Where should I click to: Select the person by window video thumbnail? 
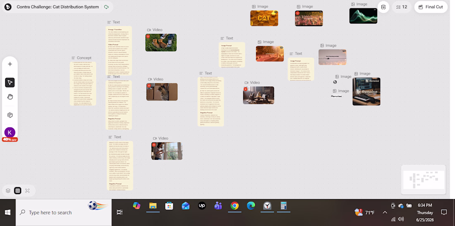click(167, 151)
